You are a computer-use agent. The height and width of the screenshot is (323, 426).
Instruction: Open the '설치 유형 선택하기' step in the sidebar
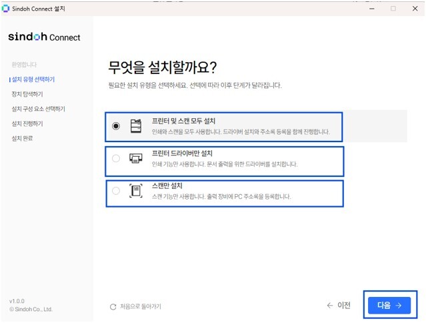pyautogui.click(x=33, y=79)
